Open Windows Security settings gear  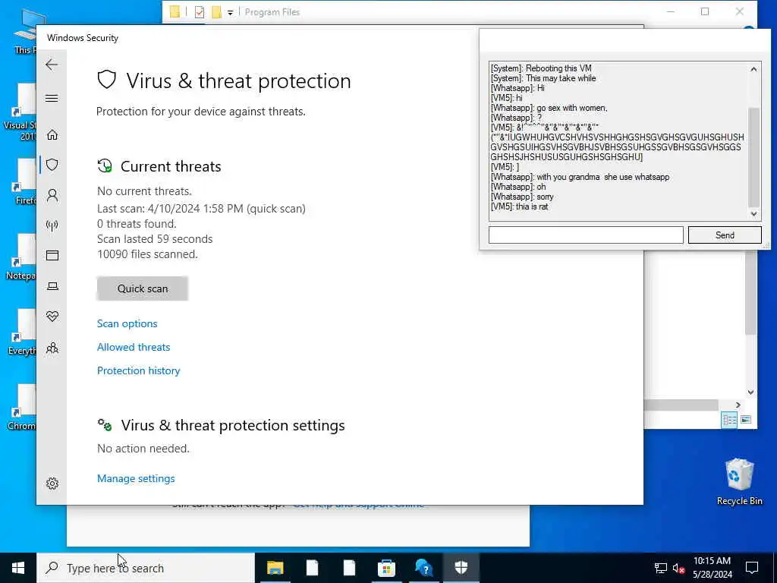(52, 484)
